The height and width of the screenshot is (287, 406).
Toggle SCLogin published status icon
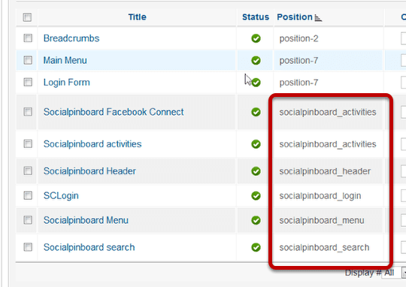pyautogui.click(x=256, y=195)
